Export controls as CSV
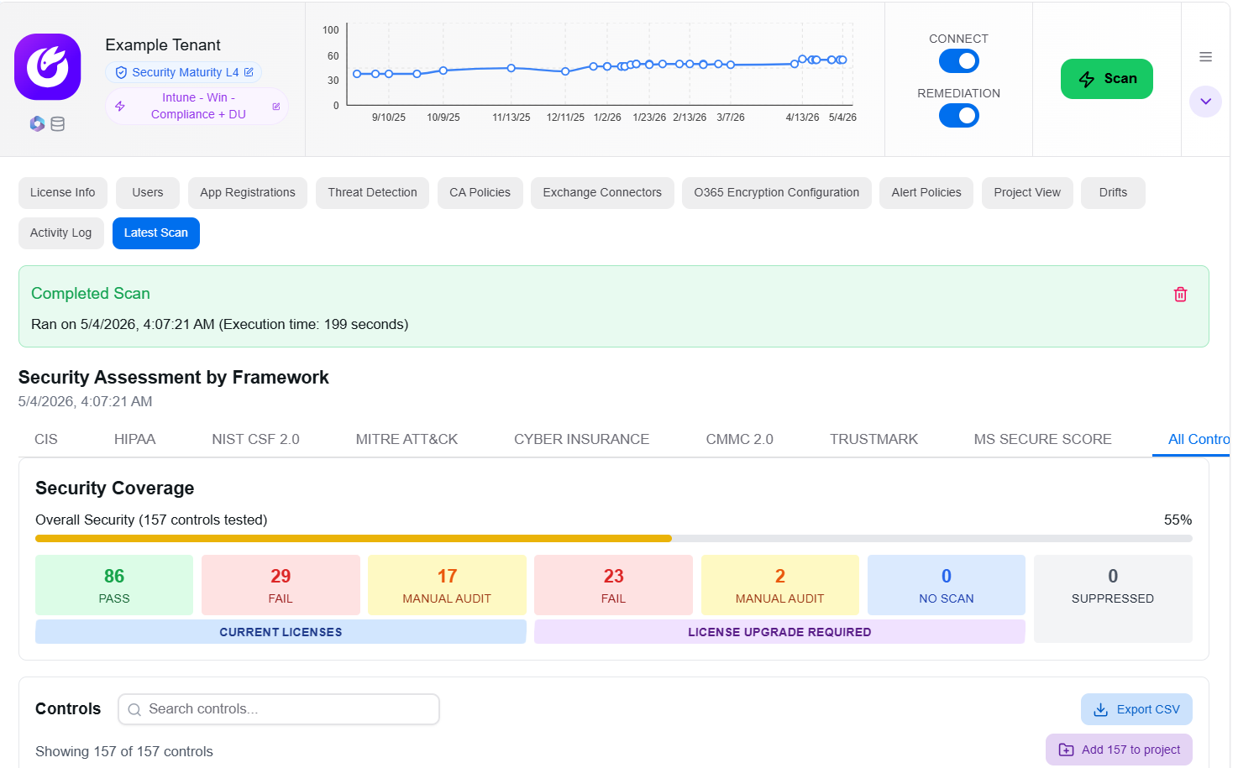1238x768 pixels. click(1136, 710)
